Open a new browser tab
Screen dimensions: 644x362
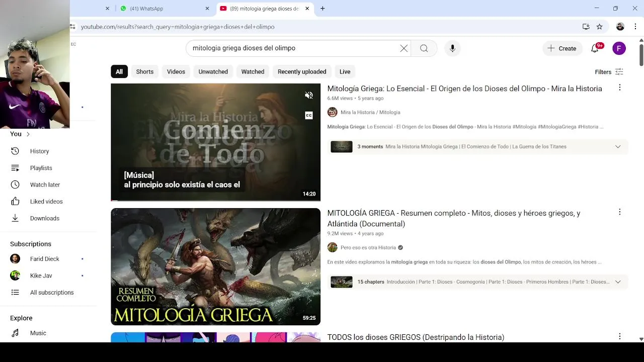323,9
